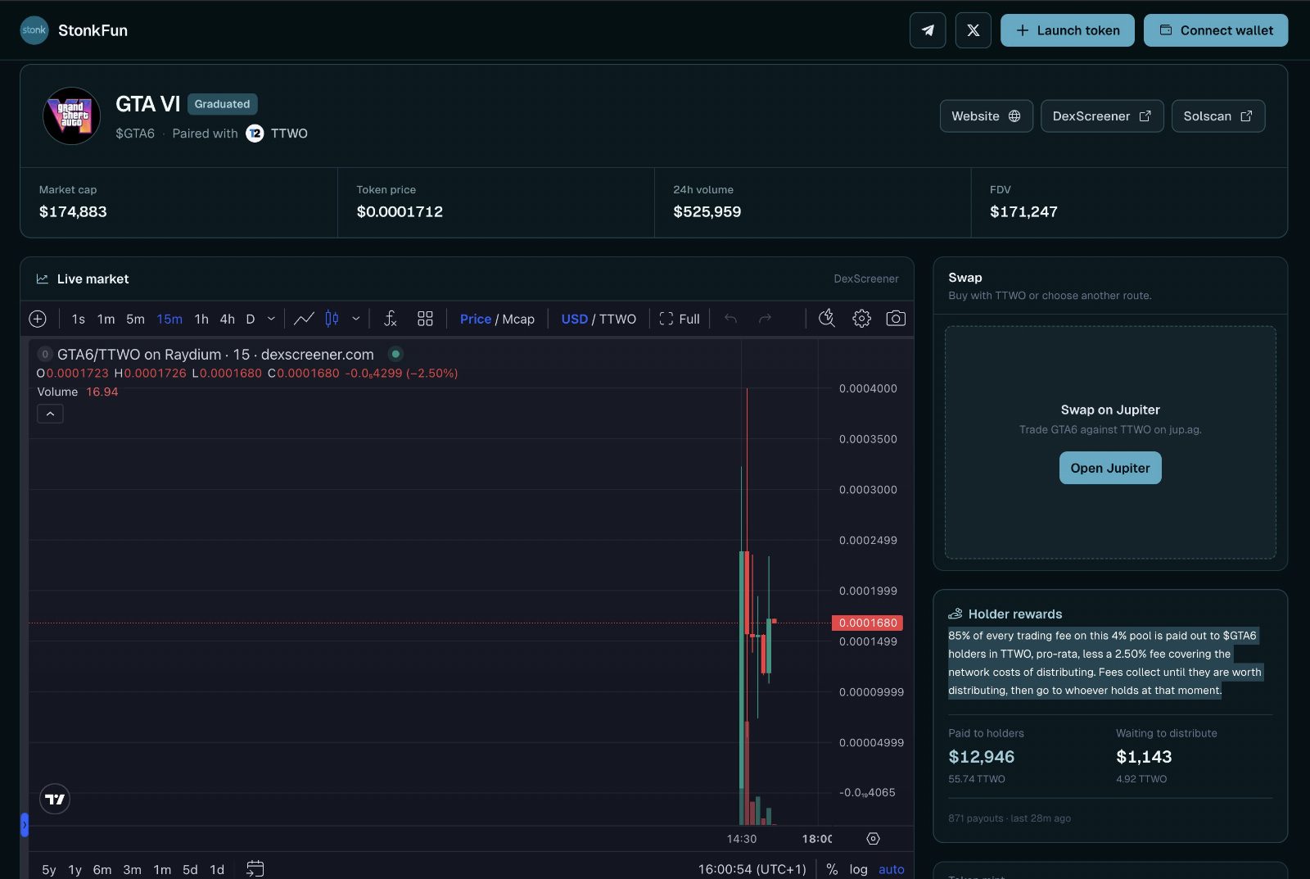Viewport: 1310px width, 879px height.
Task: Set chart range to 5y
Action: click(49, 869)
